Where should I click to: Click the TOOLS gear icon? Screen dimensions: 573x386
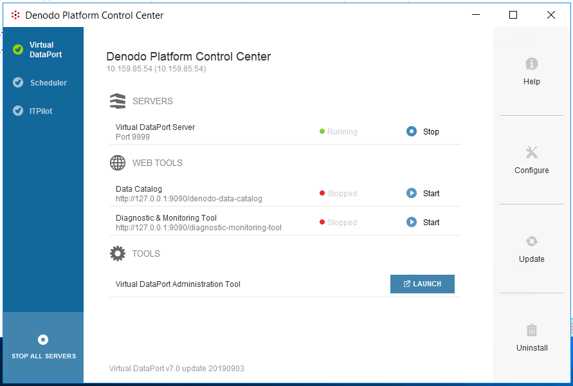pyautogui.click(x=118, y=253)
